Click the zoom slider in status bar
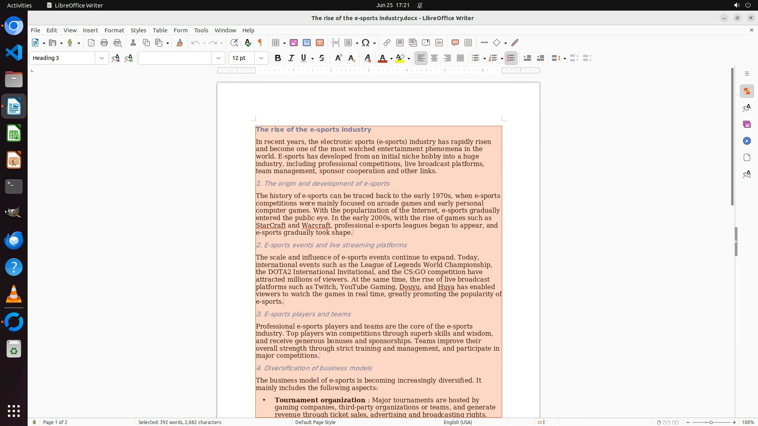 tap(711, 422)
